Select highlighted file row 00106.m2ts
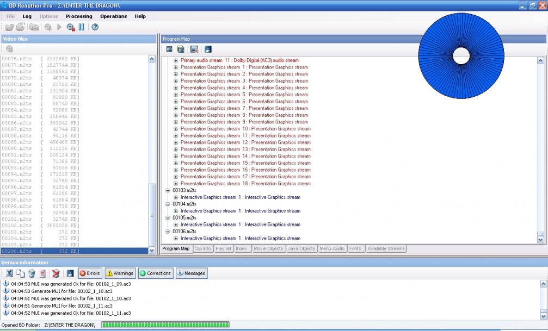This screenshot has width=548, height=331. coord(75,251)
